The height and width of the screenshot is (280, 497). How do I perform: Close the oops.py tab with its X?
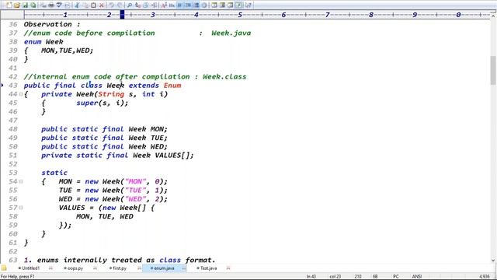(95, 268)
